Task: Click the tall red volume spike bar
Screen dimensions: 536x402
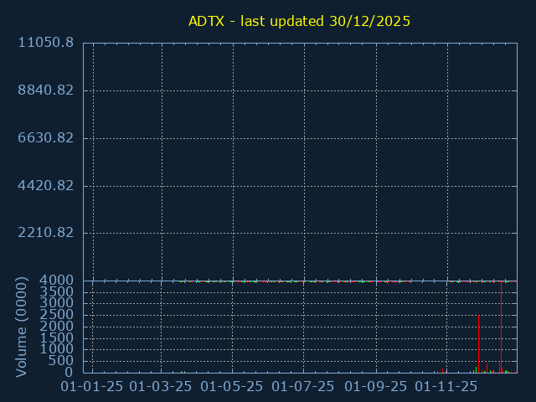Action: (501, 327)
